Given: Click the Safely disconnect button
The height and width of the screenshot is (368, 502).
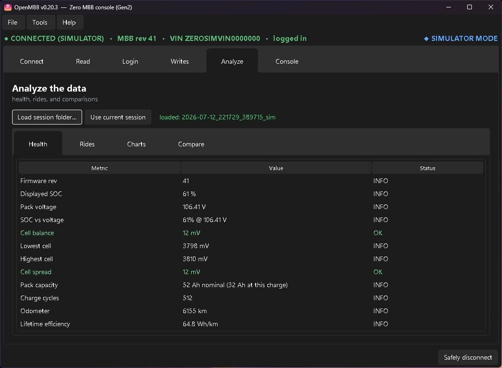Looking at the screenshot, I should point(468,357).
